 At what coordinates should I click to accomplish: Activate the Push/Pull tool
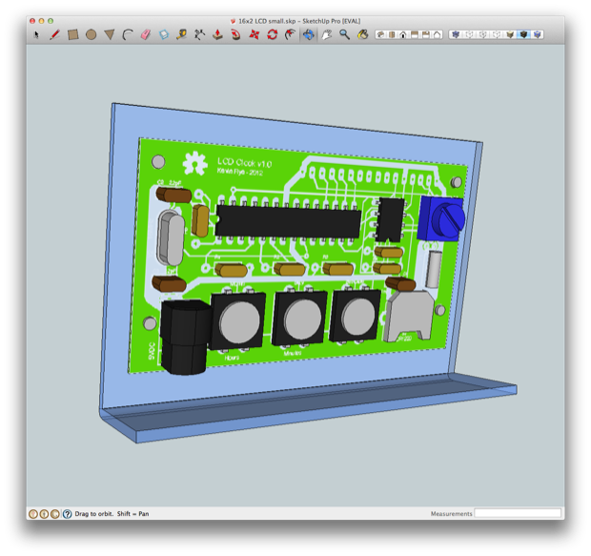click(217, 35)
